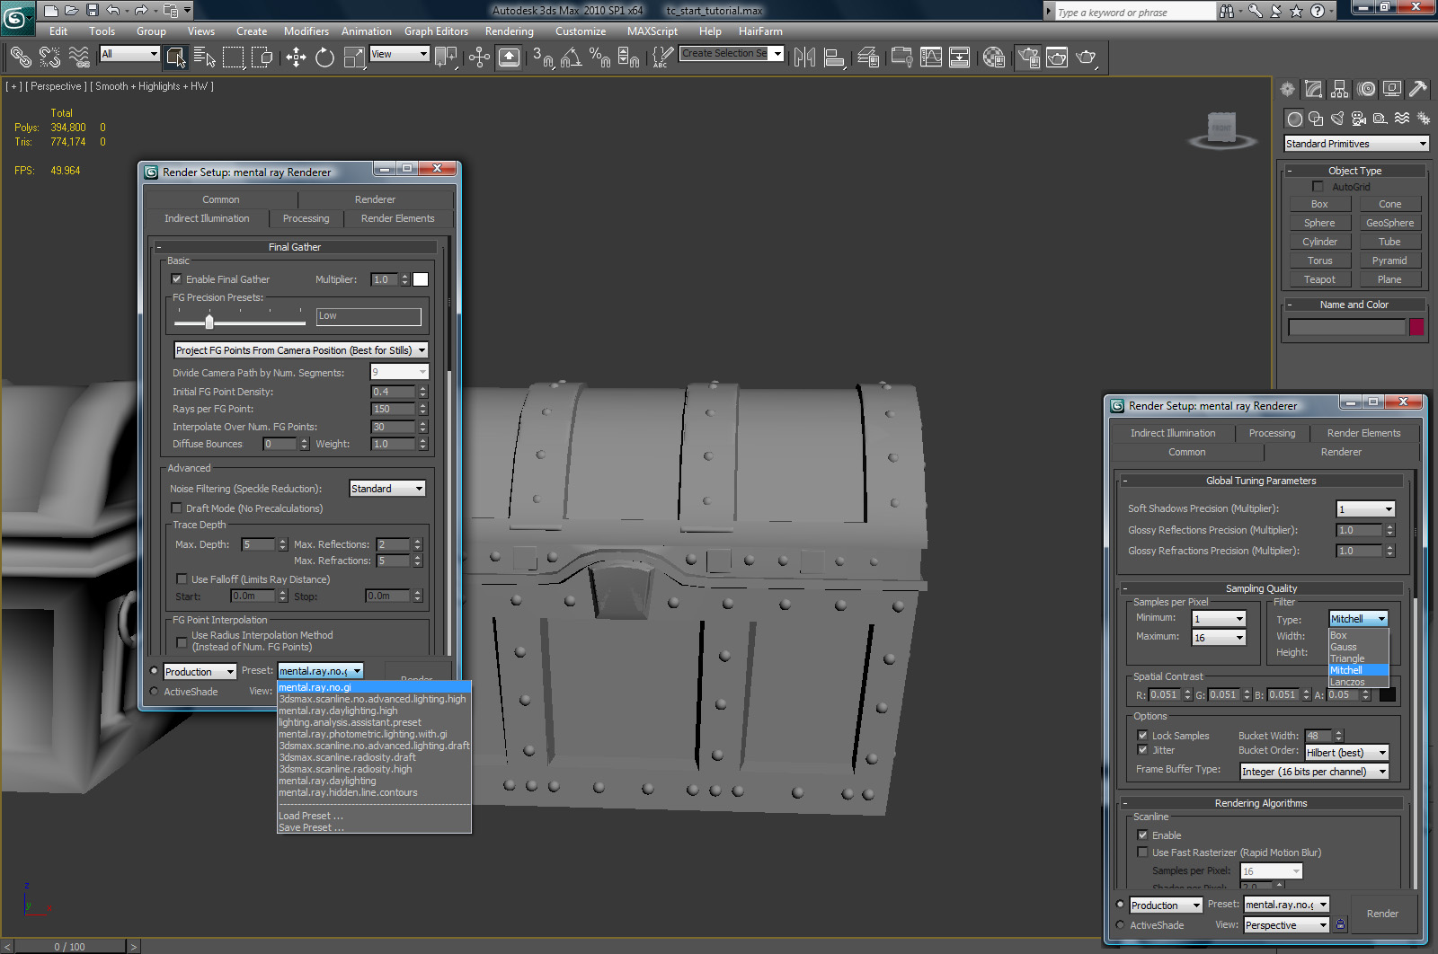The width and height of the screenshot is (1438, 954).
Task: Check Use Radius Interpolation Method
Action: pos(182,641)
